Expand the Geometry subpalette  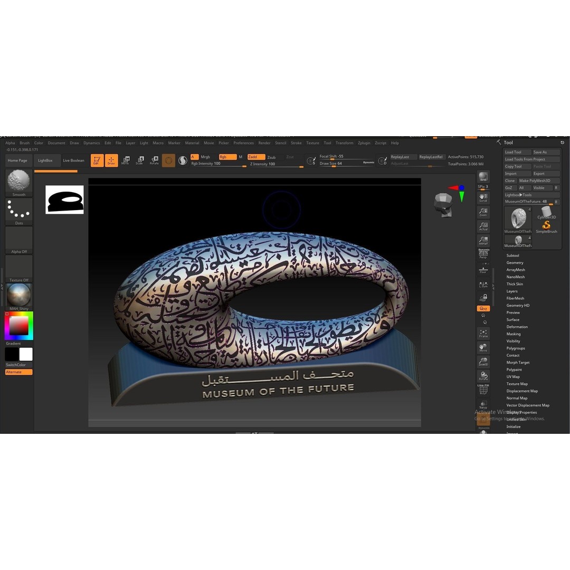coord(515,262)
